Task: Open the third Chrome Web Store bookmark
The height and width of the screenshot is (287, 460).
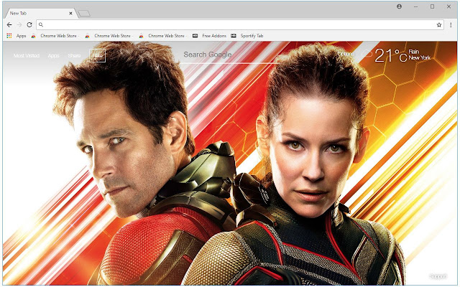Action: 162,36
